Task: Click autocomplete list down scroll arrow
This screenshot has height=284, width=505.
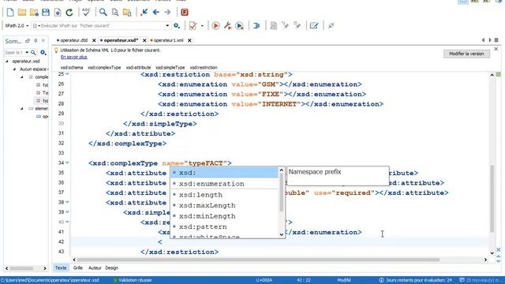Action: (x=282, y=235)
